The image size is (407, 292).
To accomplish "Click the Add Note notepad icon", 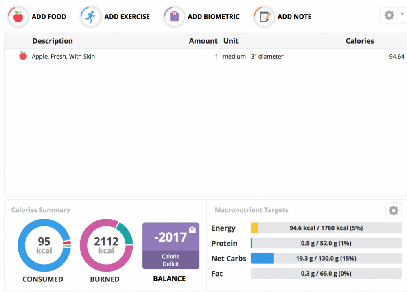I will [264, 17].
